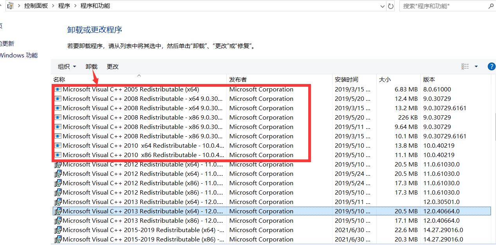Click the size value 6.83 MB
This screenshot has width=496, height=245.
coord(406,89)
